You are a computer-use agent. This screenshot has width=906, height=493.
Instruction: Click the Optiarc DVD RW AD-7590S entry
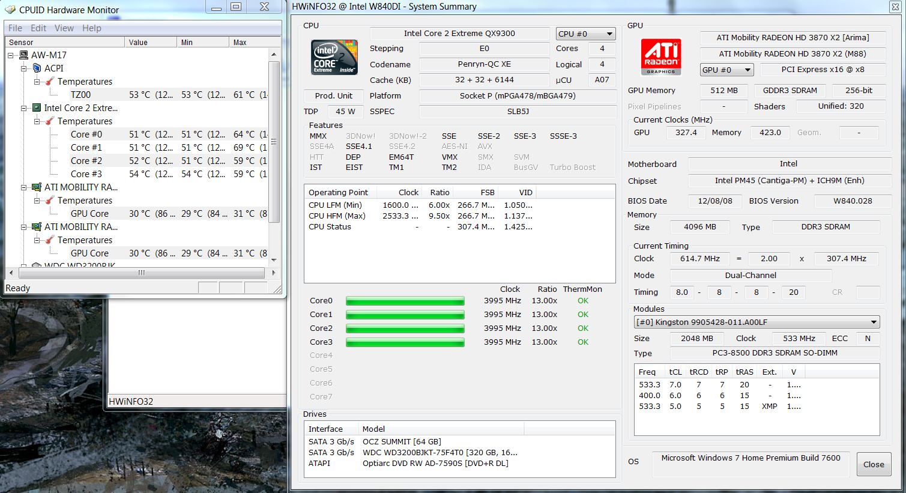point(435,463)
